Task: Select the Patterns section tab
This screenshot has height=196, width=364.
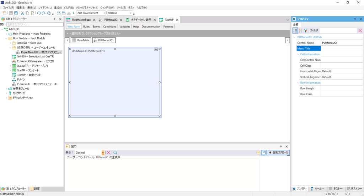Action: (x=168, y=26)
